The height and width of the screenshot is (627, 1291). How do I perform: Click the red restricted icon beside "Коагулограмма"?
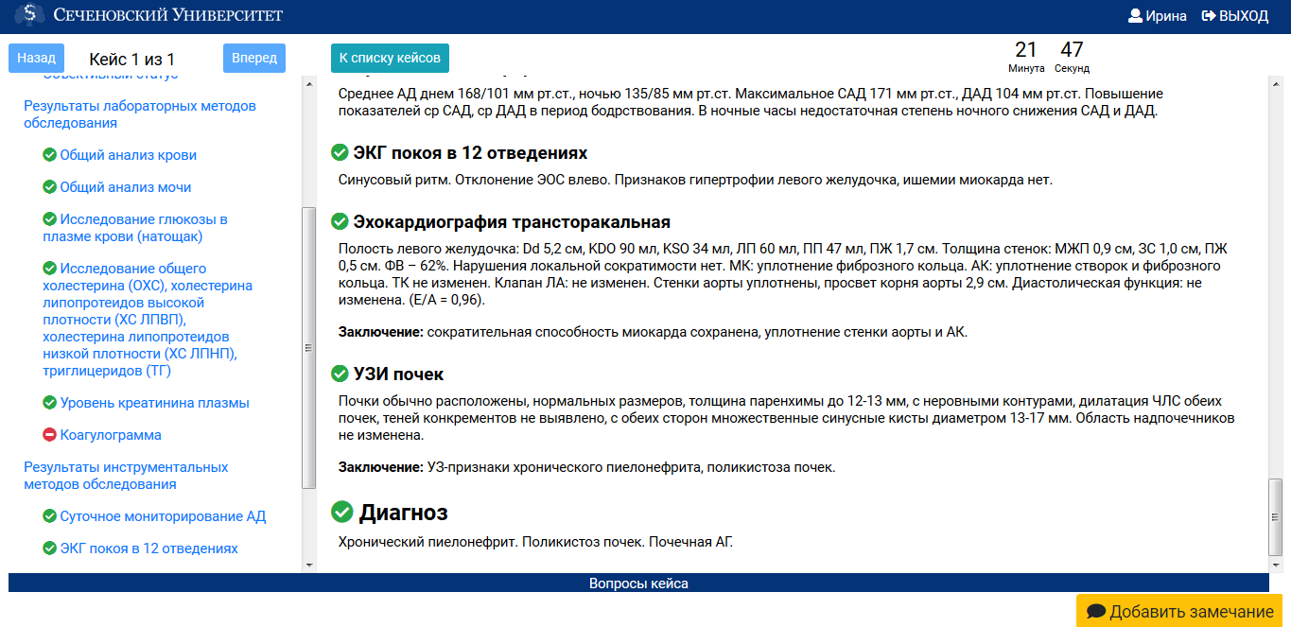(48, 435)
